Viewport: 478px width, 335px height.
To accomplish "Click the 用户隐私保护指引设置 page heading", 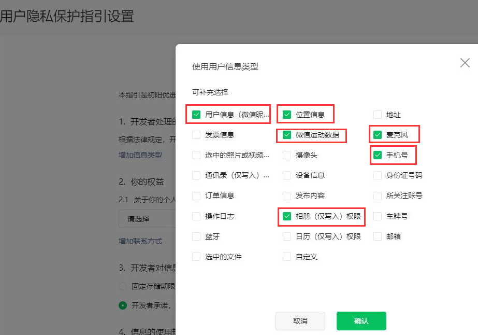I will click(x=67, y=16).
